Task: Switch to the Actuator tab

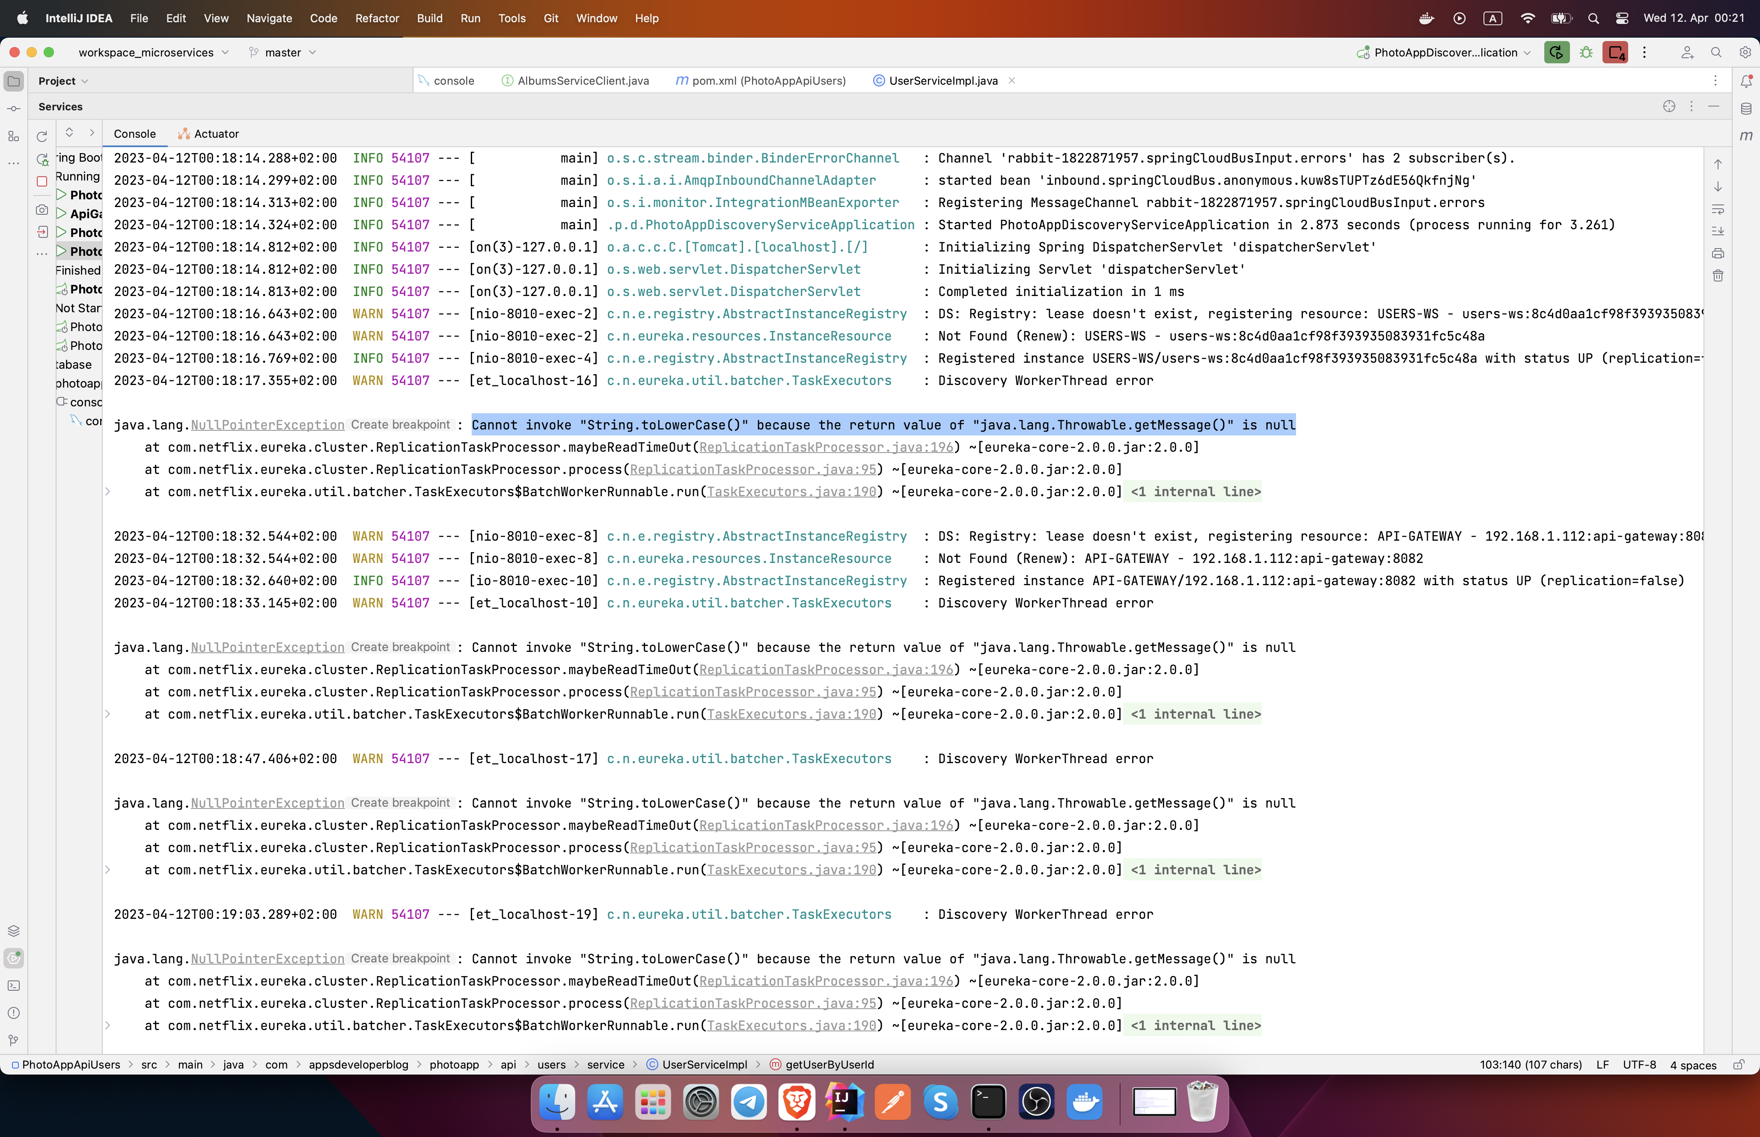Action: coord(216,133)
